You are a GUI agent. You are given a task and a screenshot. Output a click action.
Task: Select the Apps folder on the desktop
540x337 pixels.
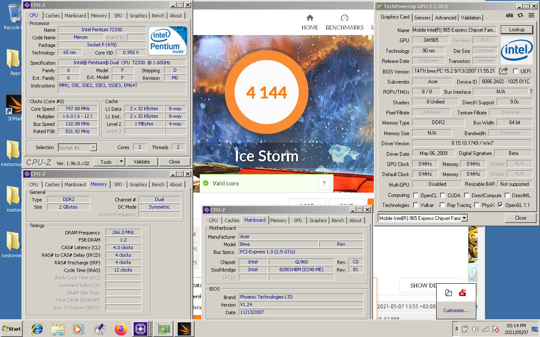pyautogui.click(x=14, y=62)
